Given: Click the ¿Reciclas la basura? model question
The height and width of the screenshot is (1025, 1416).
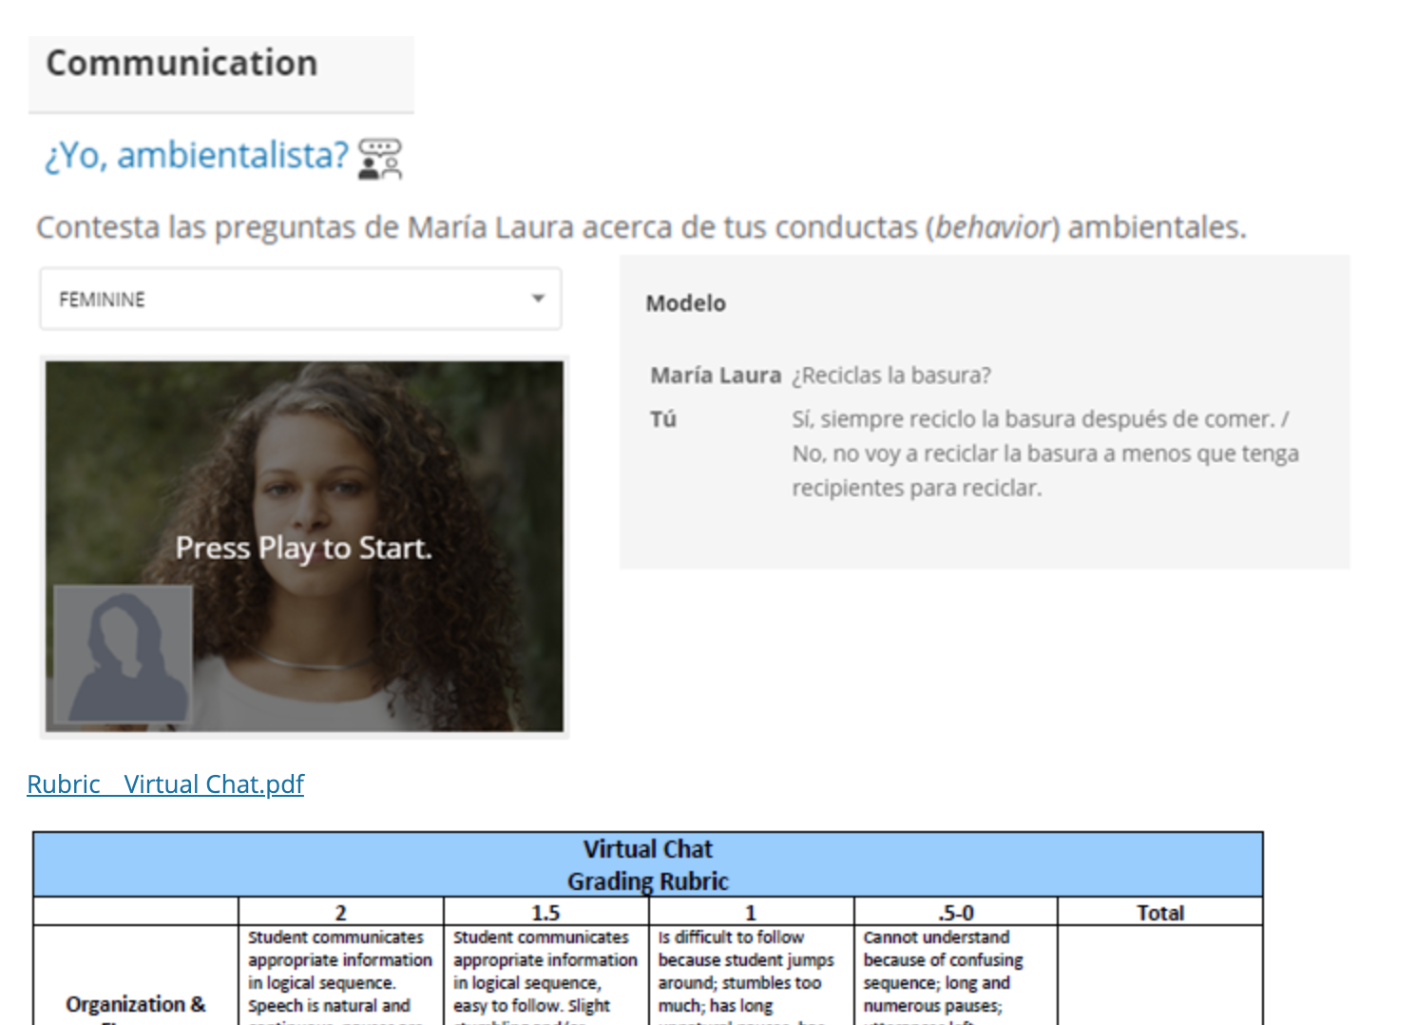Looking at the screenshot, I should click(891, 376).
